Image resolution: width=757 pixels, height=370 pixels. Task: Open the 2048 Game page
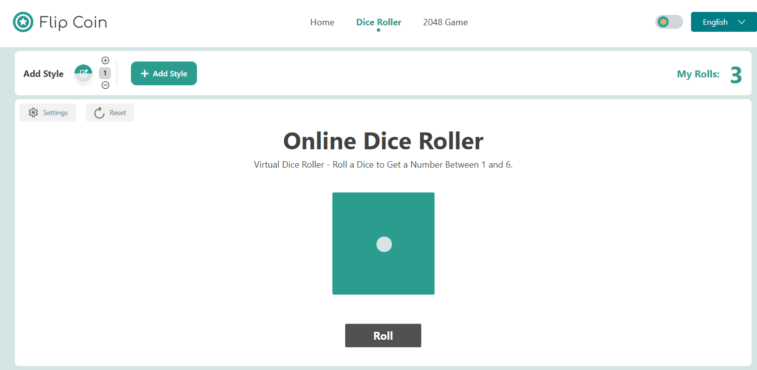[x=445, y=22]
